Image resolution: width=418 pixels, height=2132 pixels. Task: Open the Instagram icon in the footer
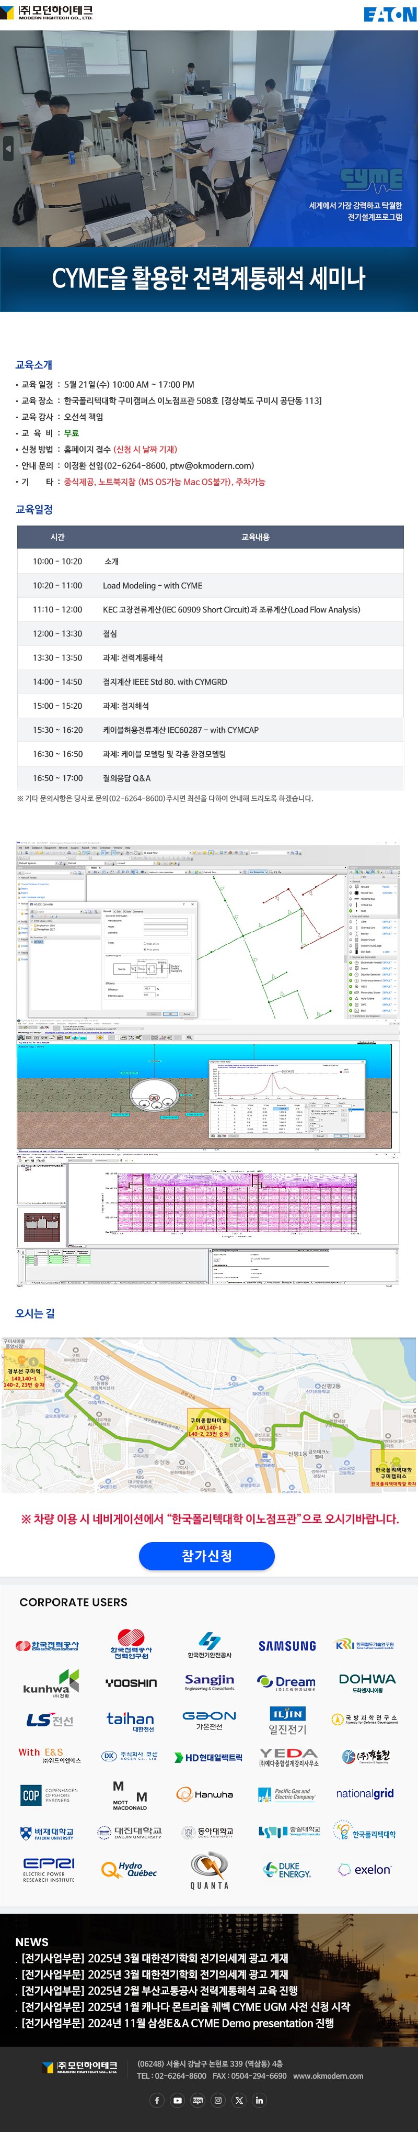[x=218, y=2100]
